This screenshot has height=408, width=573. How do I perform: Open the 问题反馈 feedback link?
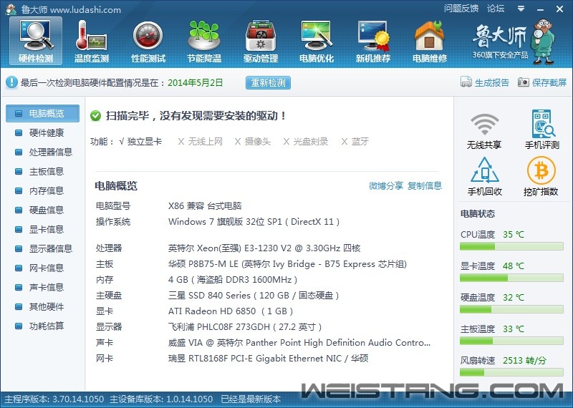tap(461, 8)
